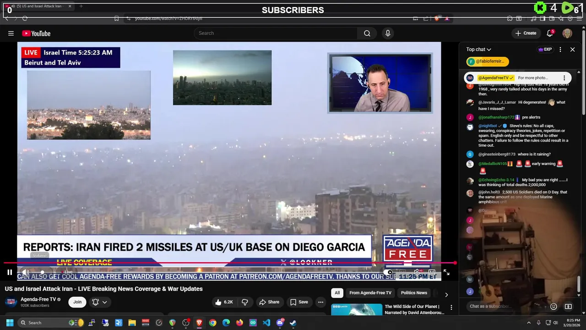Screen dimensions: 586x330
Task: Pause the live video
Action: pos(9,272)
